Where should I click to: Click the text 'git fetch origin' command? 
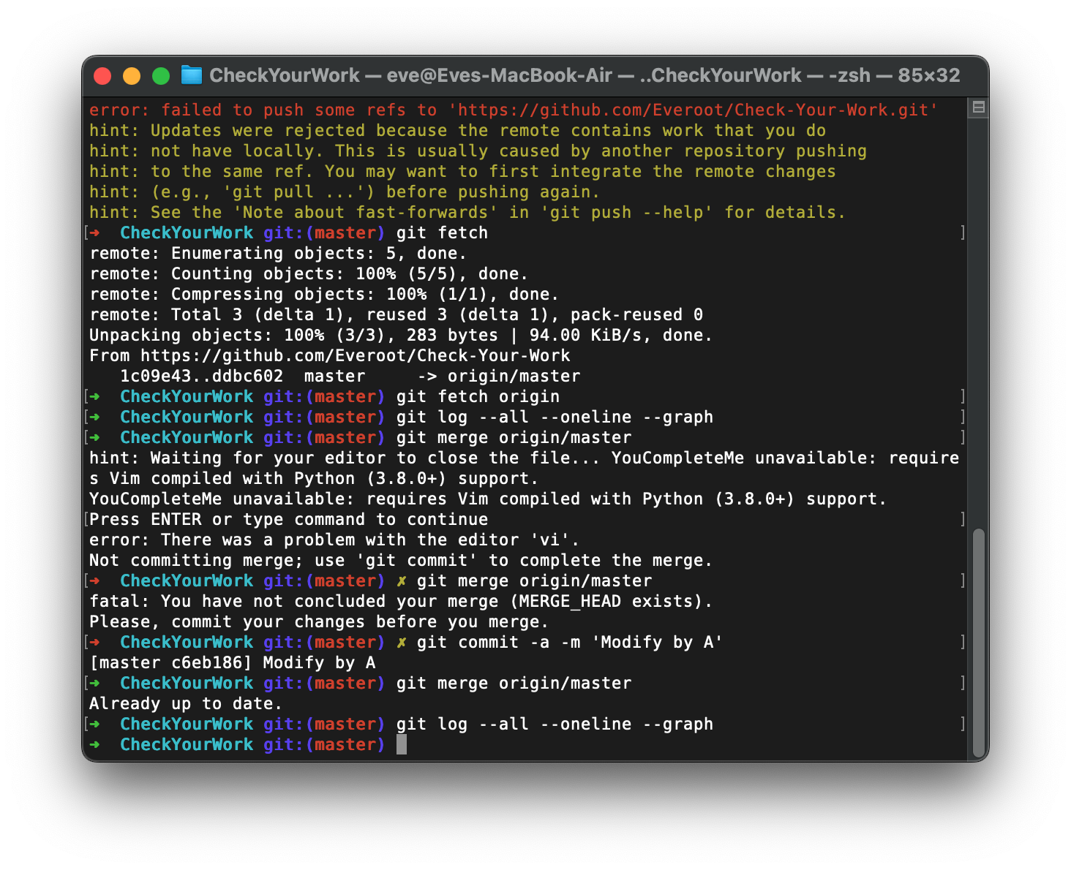click(x=478, y=396)
